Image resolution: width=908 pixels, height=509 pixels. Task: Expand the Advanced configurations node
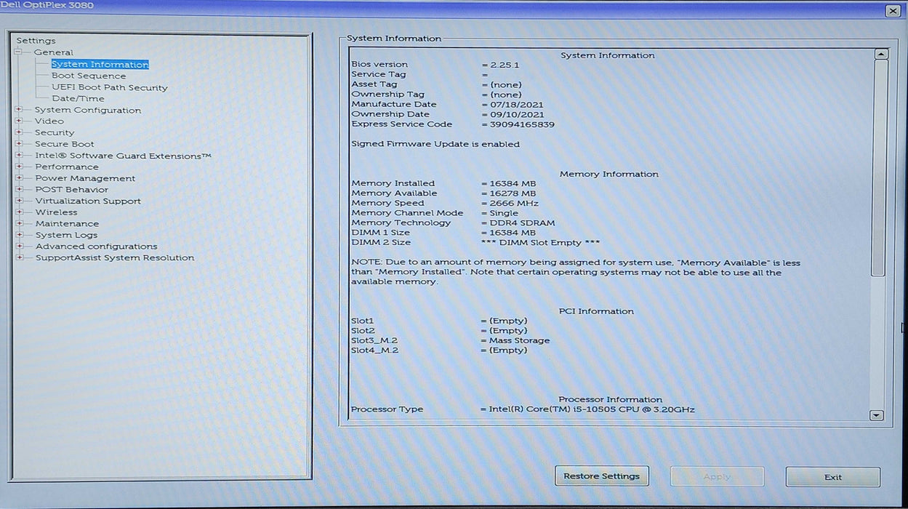(x=20, y=247)
